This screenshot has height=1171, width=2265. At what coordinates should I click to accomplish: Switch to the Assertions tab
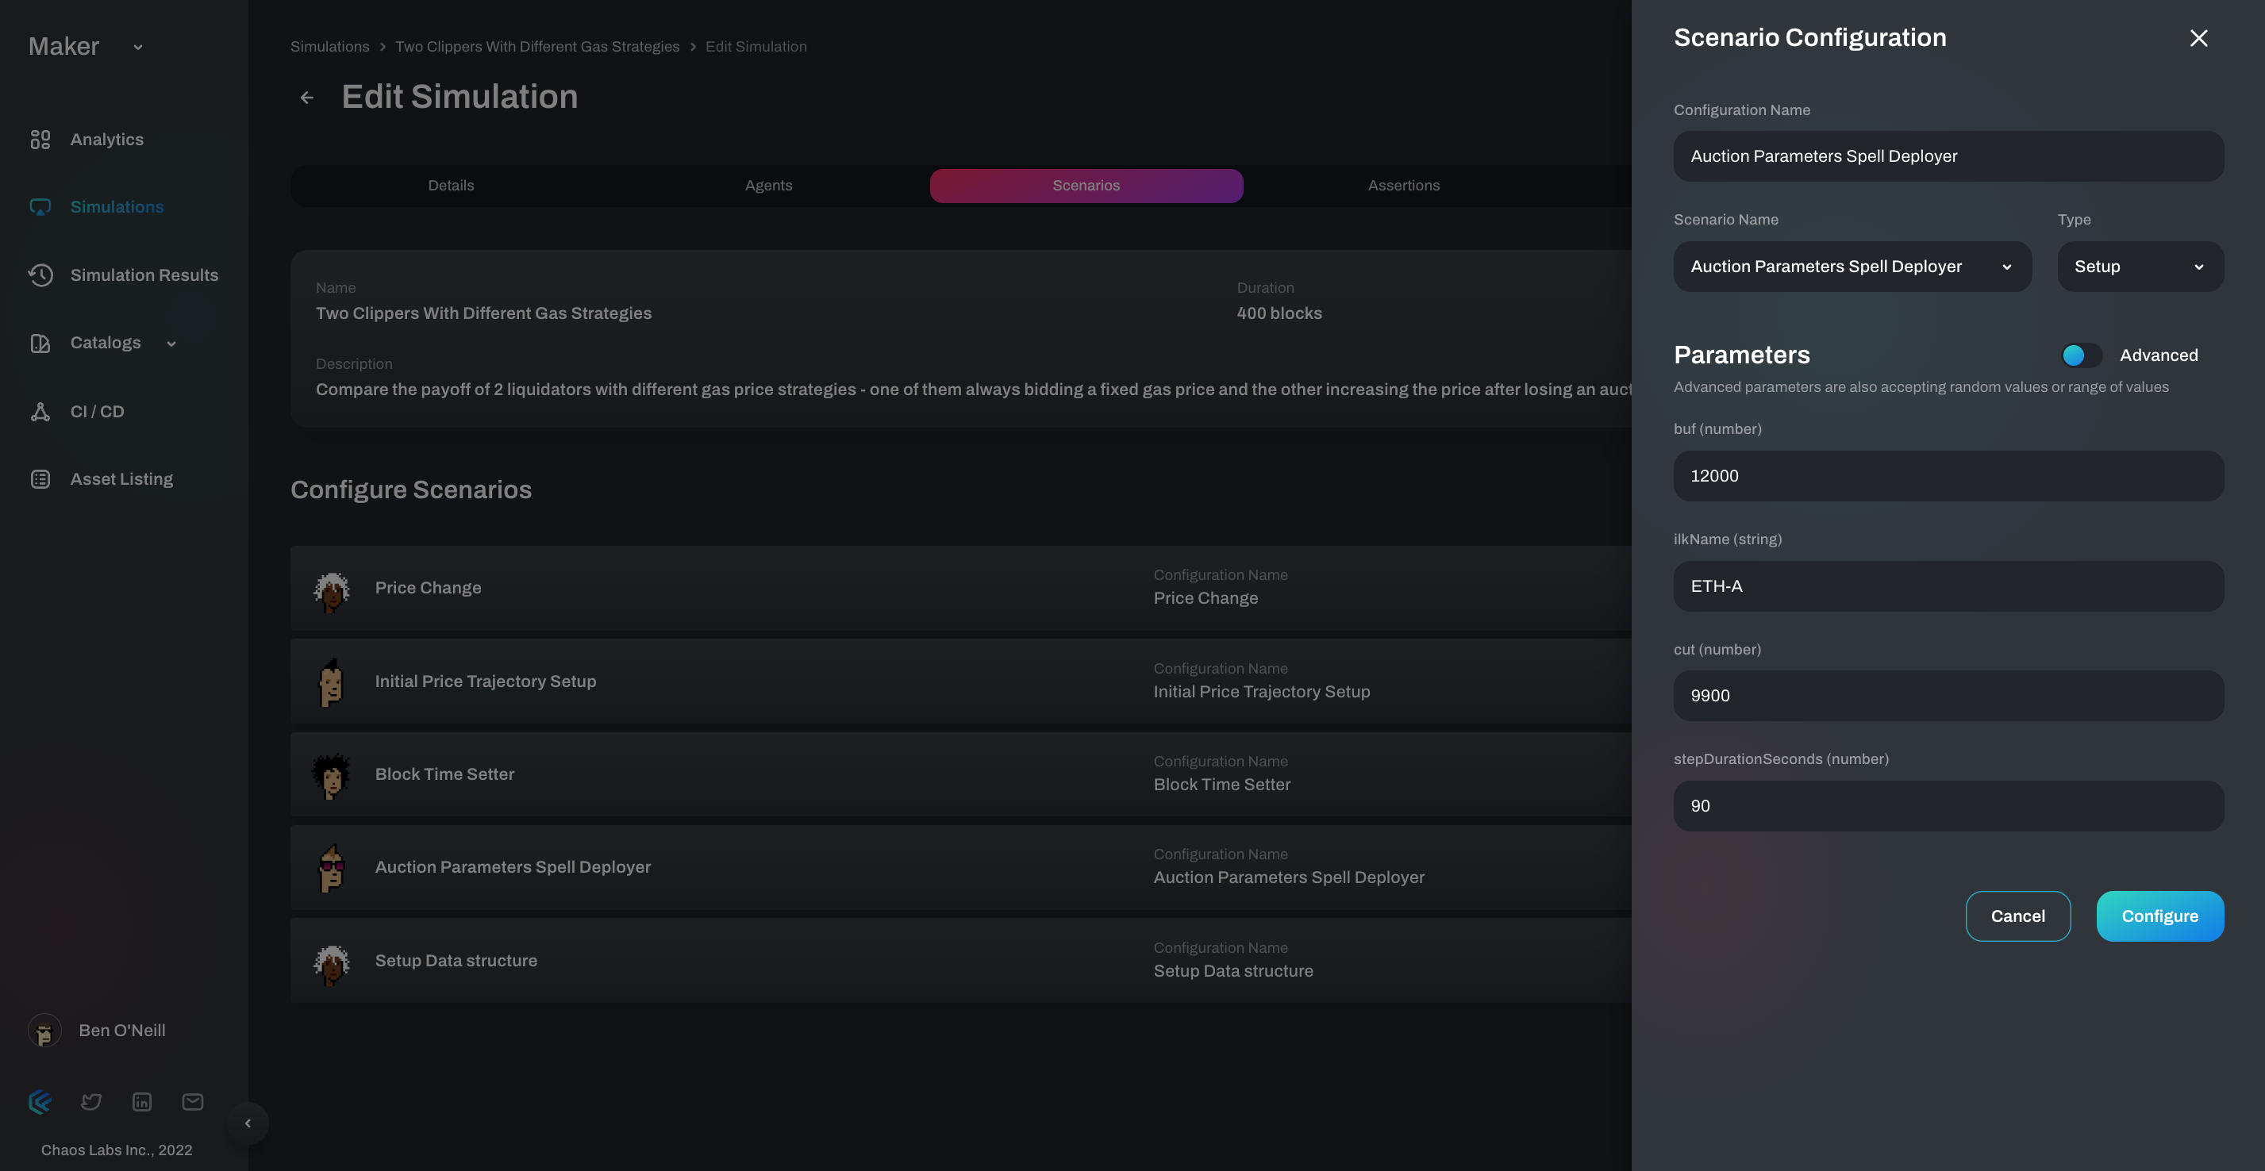[1403, 186]
